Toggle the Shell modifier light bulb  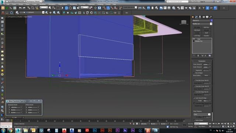click(x=194, y=39)
